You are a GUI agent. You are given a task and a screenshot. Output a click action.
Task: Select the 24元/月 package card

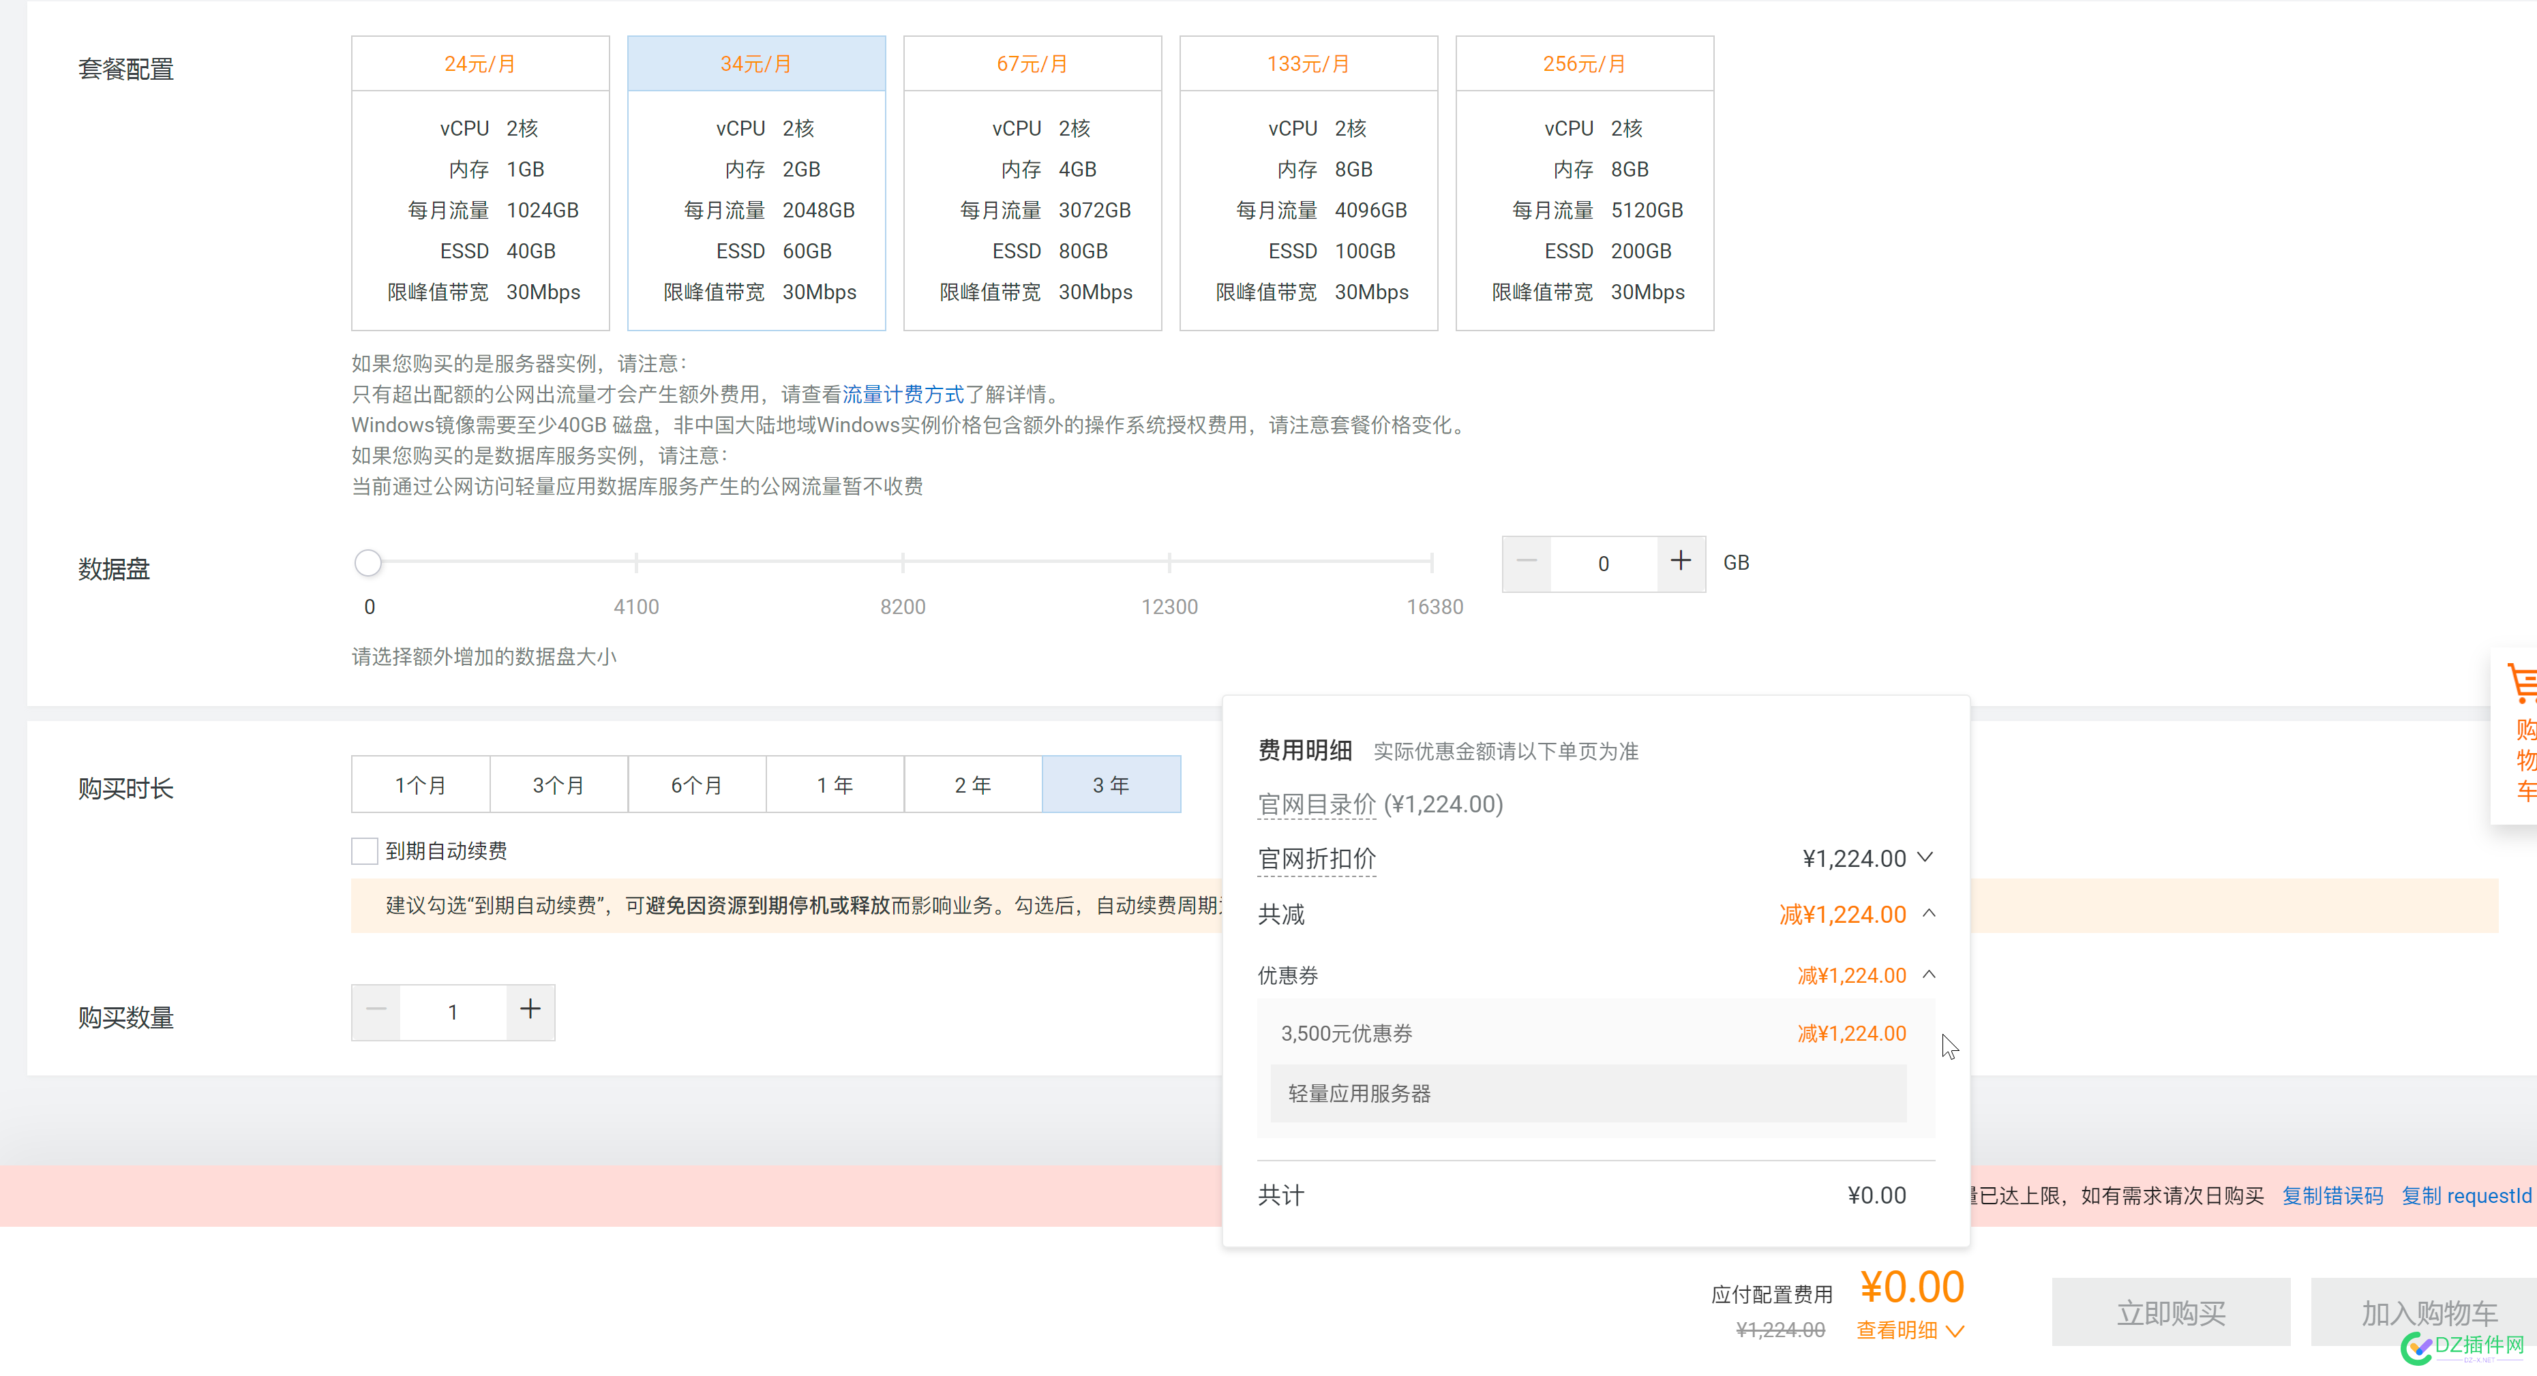(481, 183)
